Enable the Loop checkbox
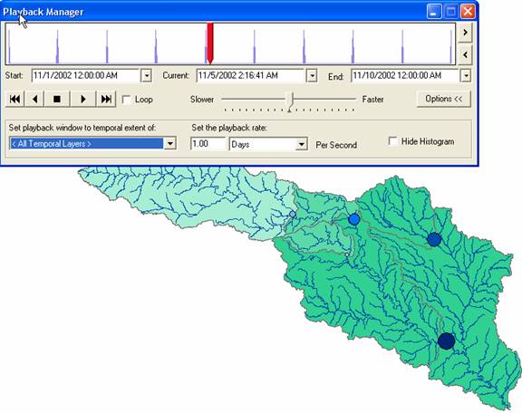This screenshot has width=522, height=413. tap(127, 100)
